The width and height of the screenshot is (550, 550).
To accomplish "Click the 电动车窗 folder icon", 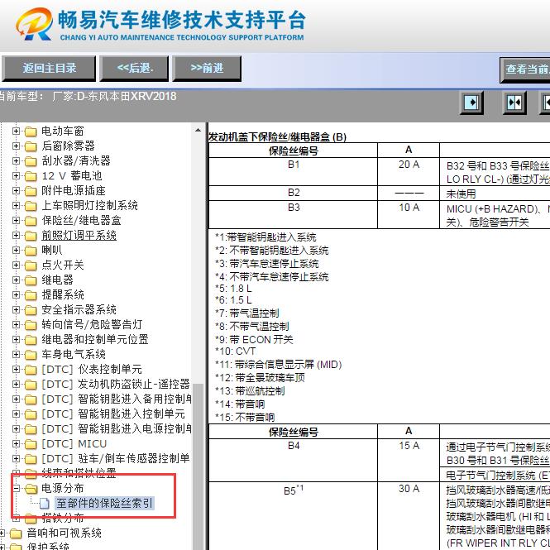I will click(x=31, y=132).
